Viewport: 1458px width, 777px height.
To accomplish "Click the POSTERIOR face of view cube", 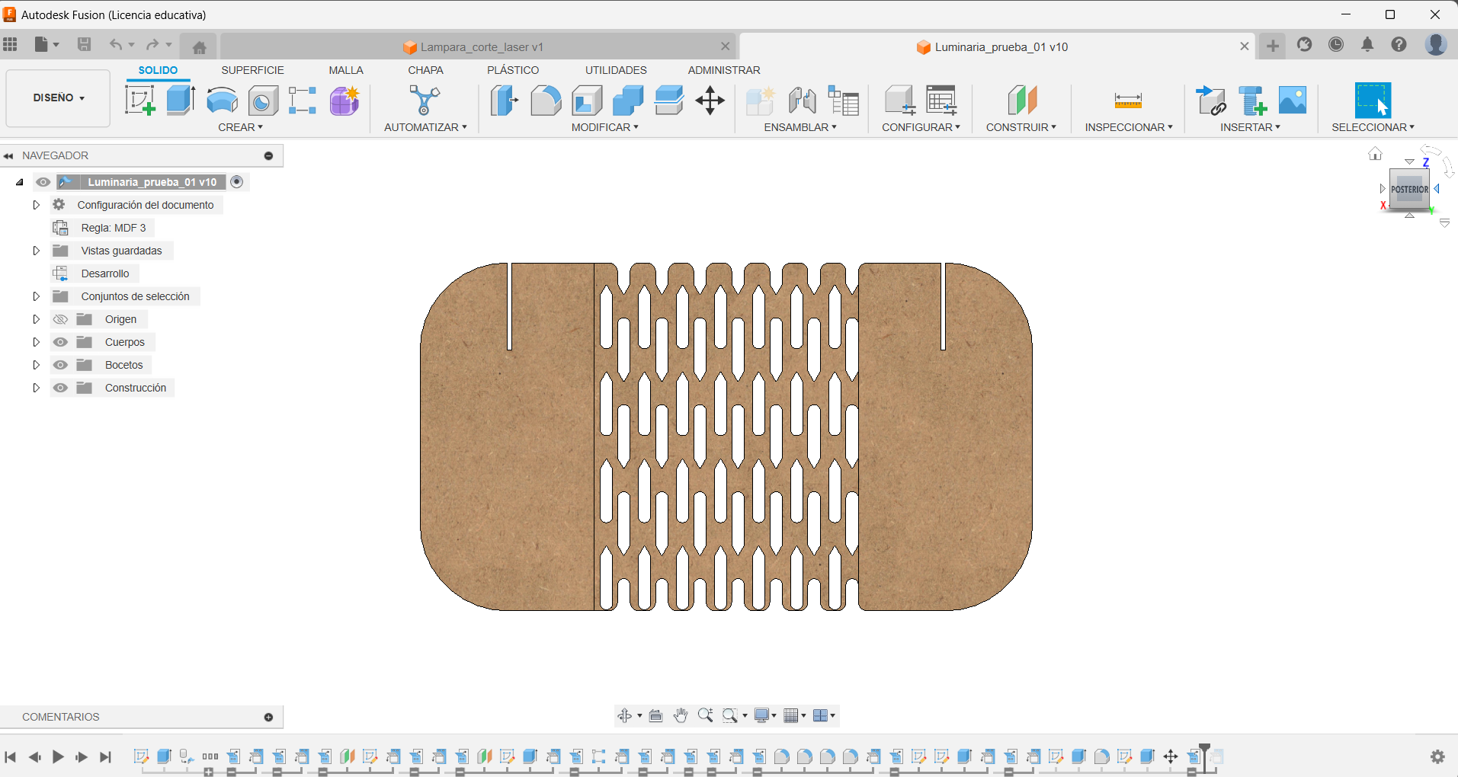I will [x=1409, y=190].
